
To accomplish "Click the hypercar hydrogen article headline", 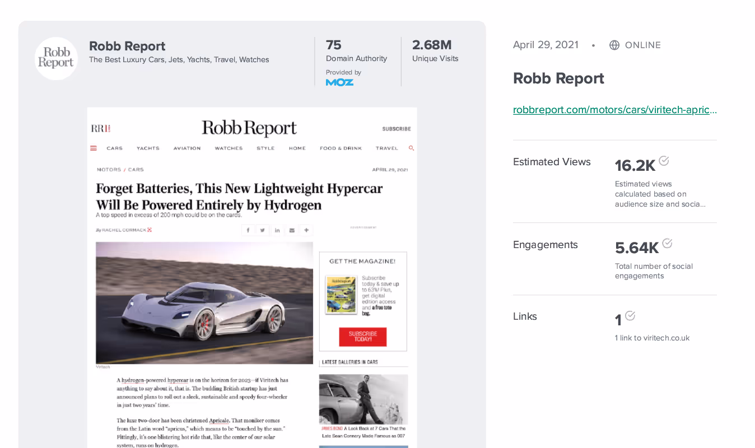I will (239, 197).
